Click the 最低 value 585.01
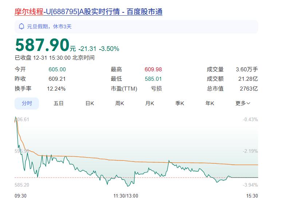The width and height of the screenshot is (300, 203). click(x=153, y=79)
